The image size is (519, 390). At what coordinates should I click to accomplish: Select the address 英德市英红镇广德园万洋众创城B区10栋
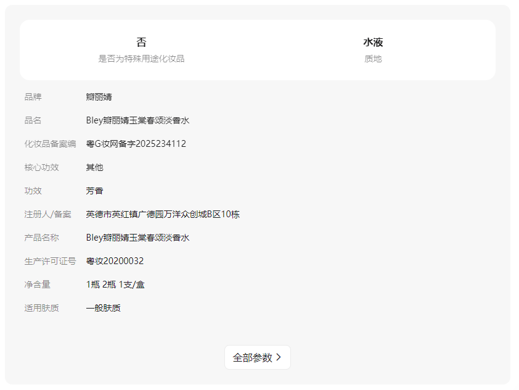[163, 214]
